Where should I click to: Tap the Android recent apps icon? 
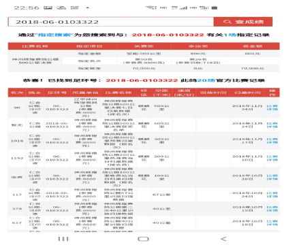(x=63, y=239)
